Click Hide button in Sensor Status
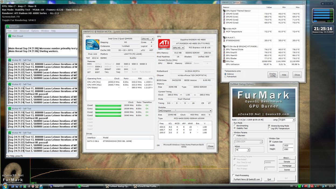This screenshot has height=189, width=336. 284,75
